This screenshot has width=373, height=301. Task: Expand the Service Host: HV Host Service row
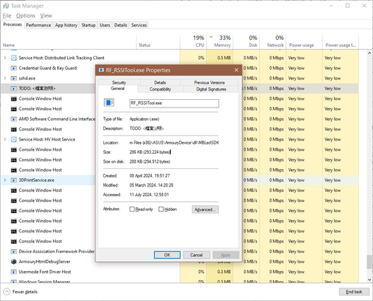coord(5,140)
